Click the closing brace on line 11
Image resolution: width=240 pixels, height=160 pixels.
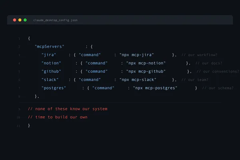[x=29, y=125]
